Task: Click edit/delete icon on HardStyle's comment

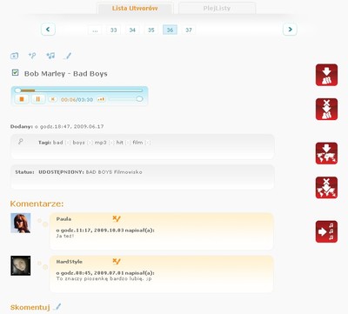Action: coord(117,262)
